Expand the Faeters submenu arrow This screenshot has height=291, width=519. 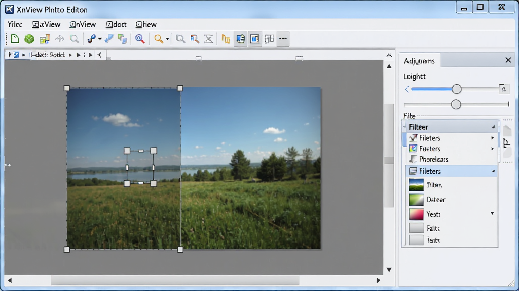point(493,149)
